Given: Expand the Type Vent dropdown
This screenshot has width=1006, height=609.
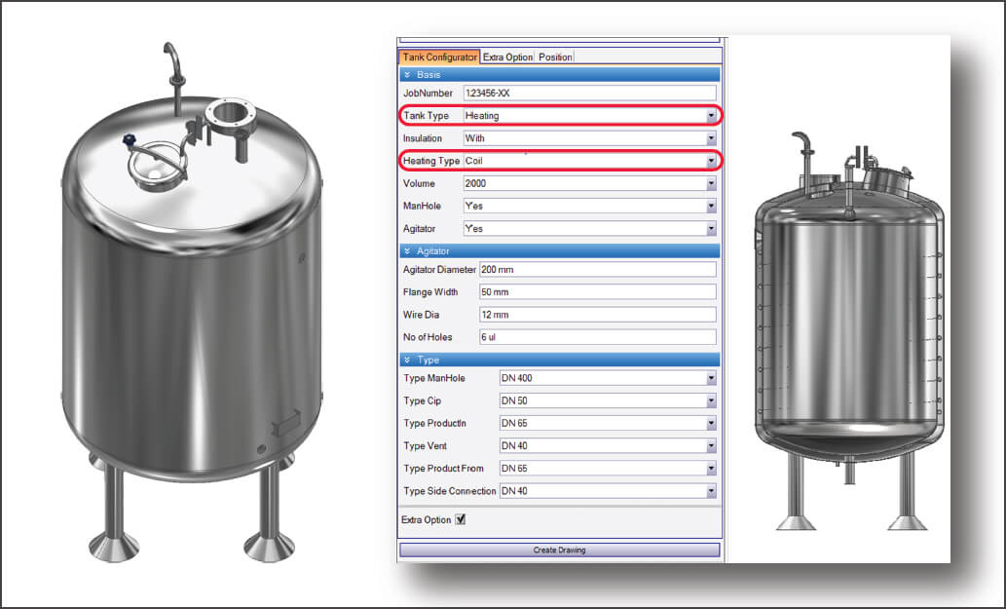Looking at the screenshot, I should click(x=711, y=445).
